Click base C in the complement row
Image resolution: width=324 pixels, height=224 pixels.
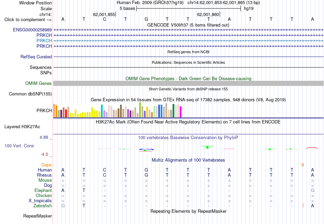pos(105,19)
